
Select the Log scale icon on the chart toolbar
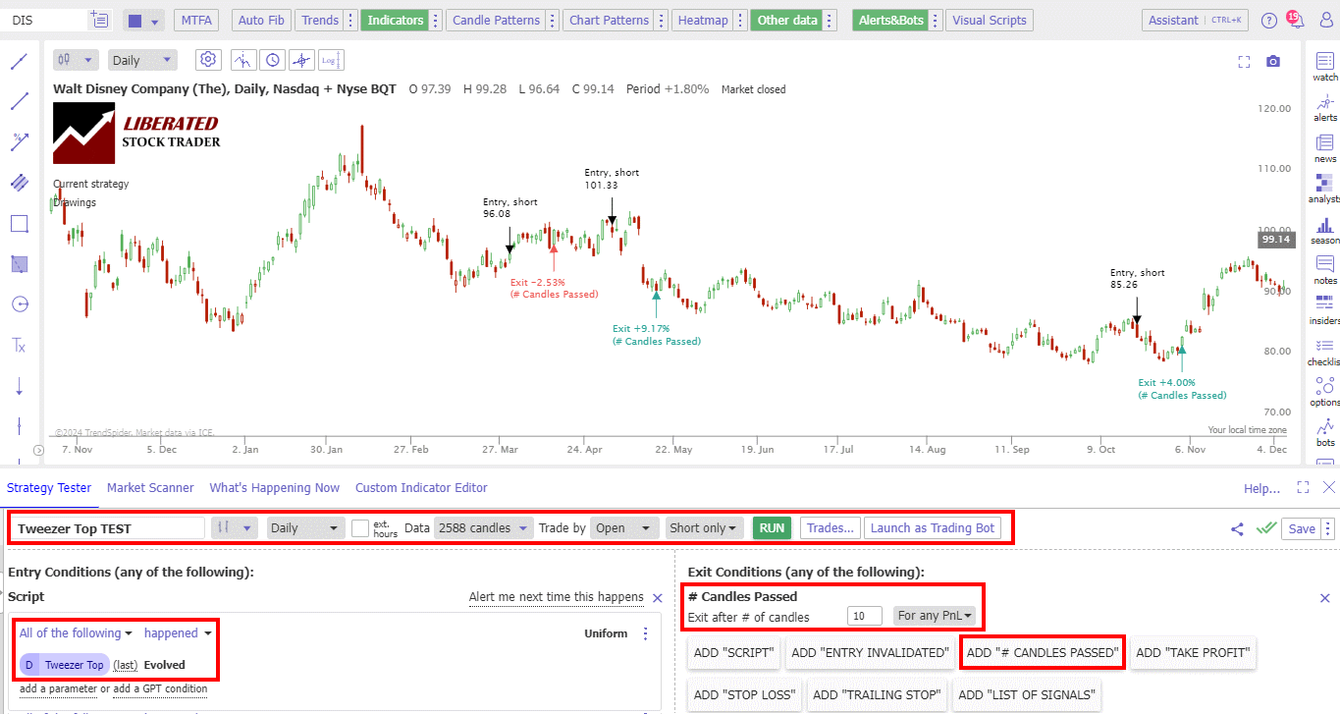pos(330,60)
